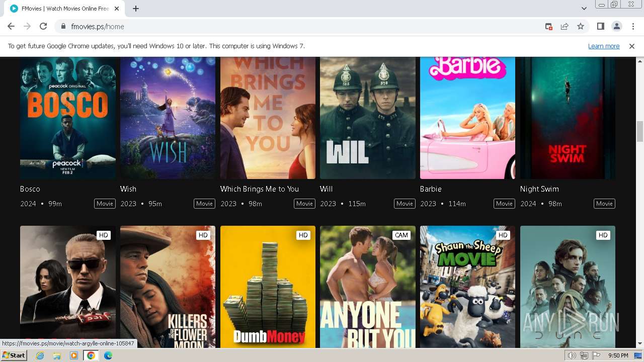This screenshot has width=644, height=362.
Task: Switch to Chrome on the taskbar
Action: (x=91, y=355)
